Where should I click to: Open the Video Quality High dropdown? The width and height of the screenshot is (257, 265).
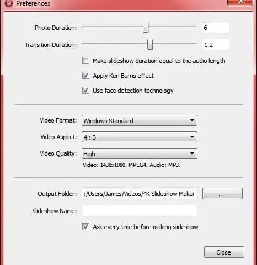pyautogui.click(x=140, y=153)
